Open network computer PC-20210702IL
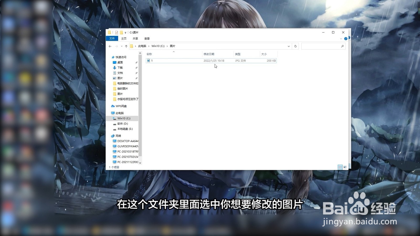The height and width of the screenshot is (236, 420). pos(128,157)
